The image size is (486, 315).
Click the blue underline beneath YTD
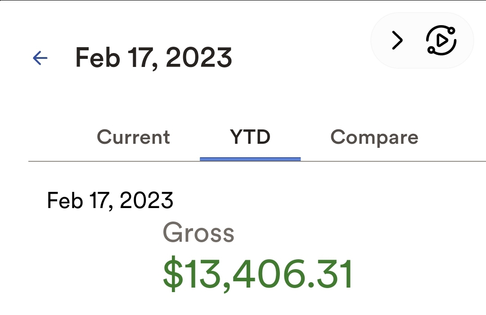250,159
